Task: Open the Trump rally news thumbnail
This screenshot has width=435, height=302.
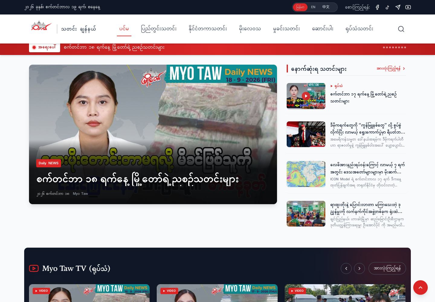Action: coord(306,134)
